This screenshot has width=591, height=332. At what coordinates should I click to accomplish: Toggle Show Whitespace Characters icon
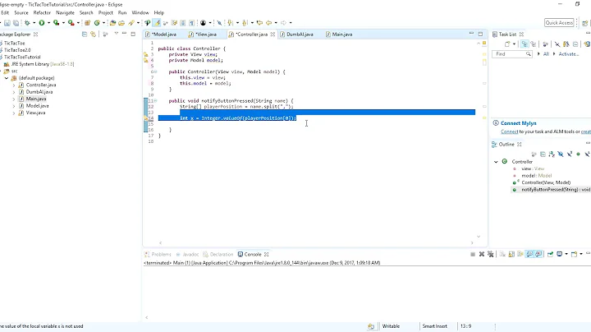pyautogui.click(x=191, y=23)
